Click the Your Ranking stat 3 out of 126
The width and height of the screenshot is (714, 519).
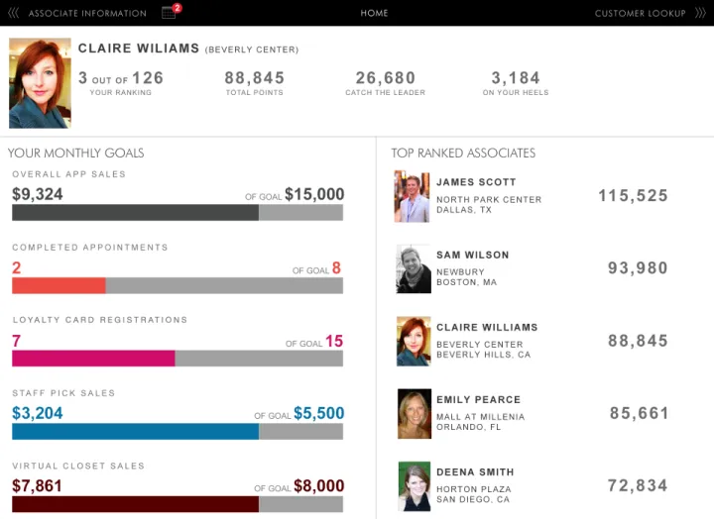click(x=120, y=78)
